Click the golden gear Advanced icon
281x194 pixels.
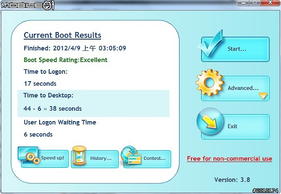pos(210,83)
